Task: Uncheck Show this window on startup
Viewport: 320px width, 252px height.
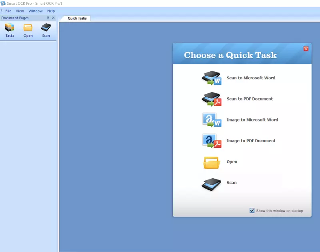Action: pos(252,210)
